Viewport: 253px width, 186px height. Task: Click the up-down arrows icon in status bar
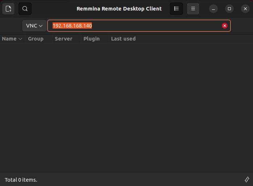(x=247, y=179)
